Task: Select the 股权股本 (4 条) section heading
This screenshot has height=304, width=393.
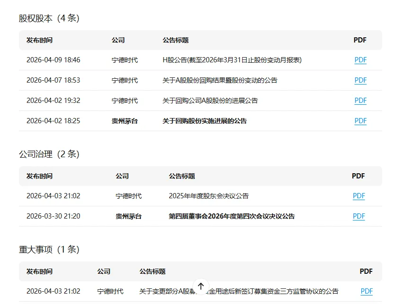Action: click(x=49, y=18)
